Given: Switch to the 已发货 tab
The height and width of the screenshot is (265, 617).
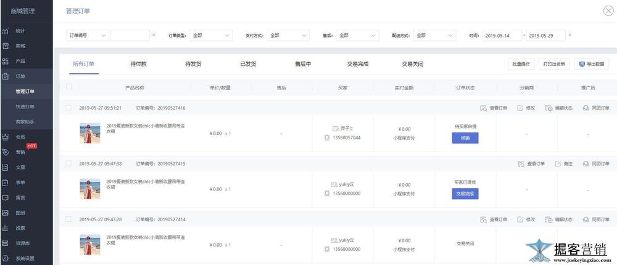Looking at the screenshot, I should coord(248,64).
